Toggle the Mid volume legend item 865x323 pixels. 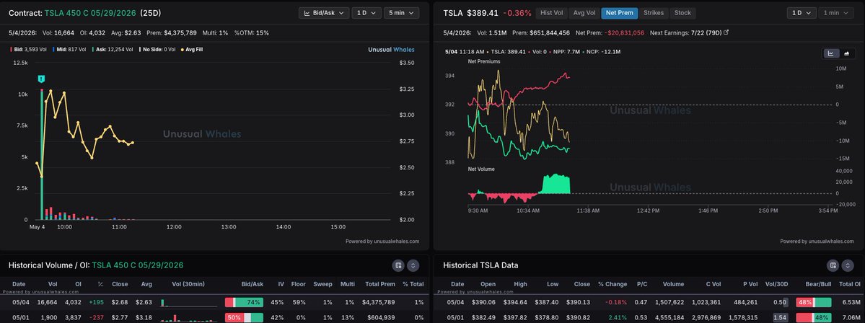pos(69,50)
